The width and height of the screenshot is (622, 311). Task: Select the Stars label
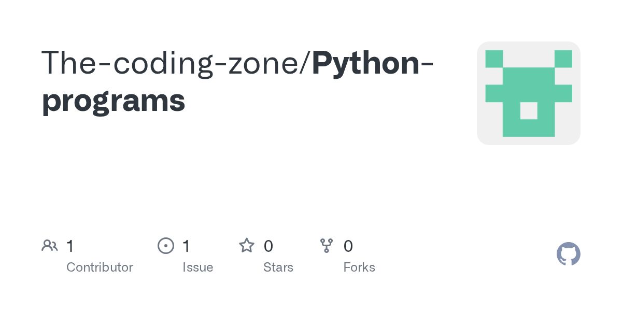pos(278,267)
